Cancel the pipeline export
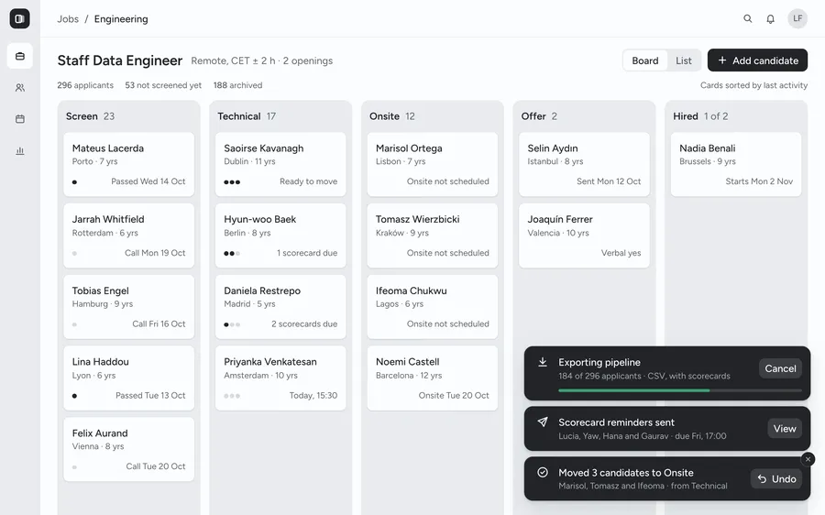The width and height of the screenshot is (825, 515). [780, 368]
